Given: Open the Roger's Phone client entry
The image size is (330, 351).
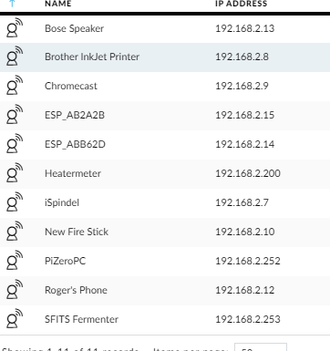Looking at the screenshot, I should point(76,290).
